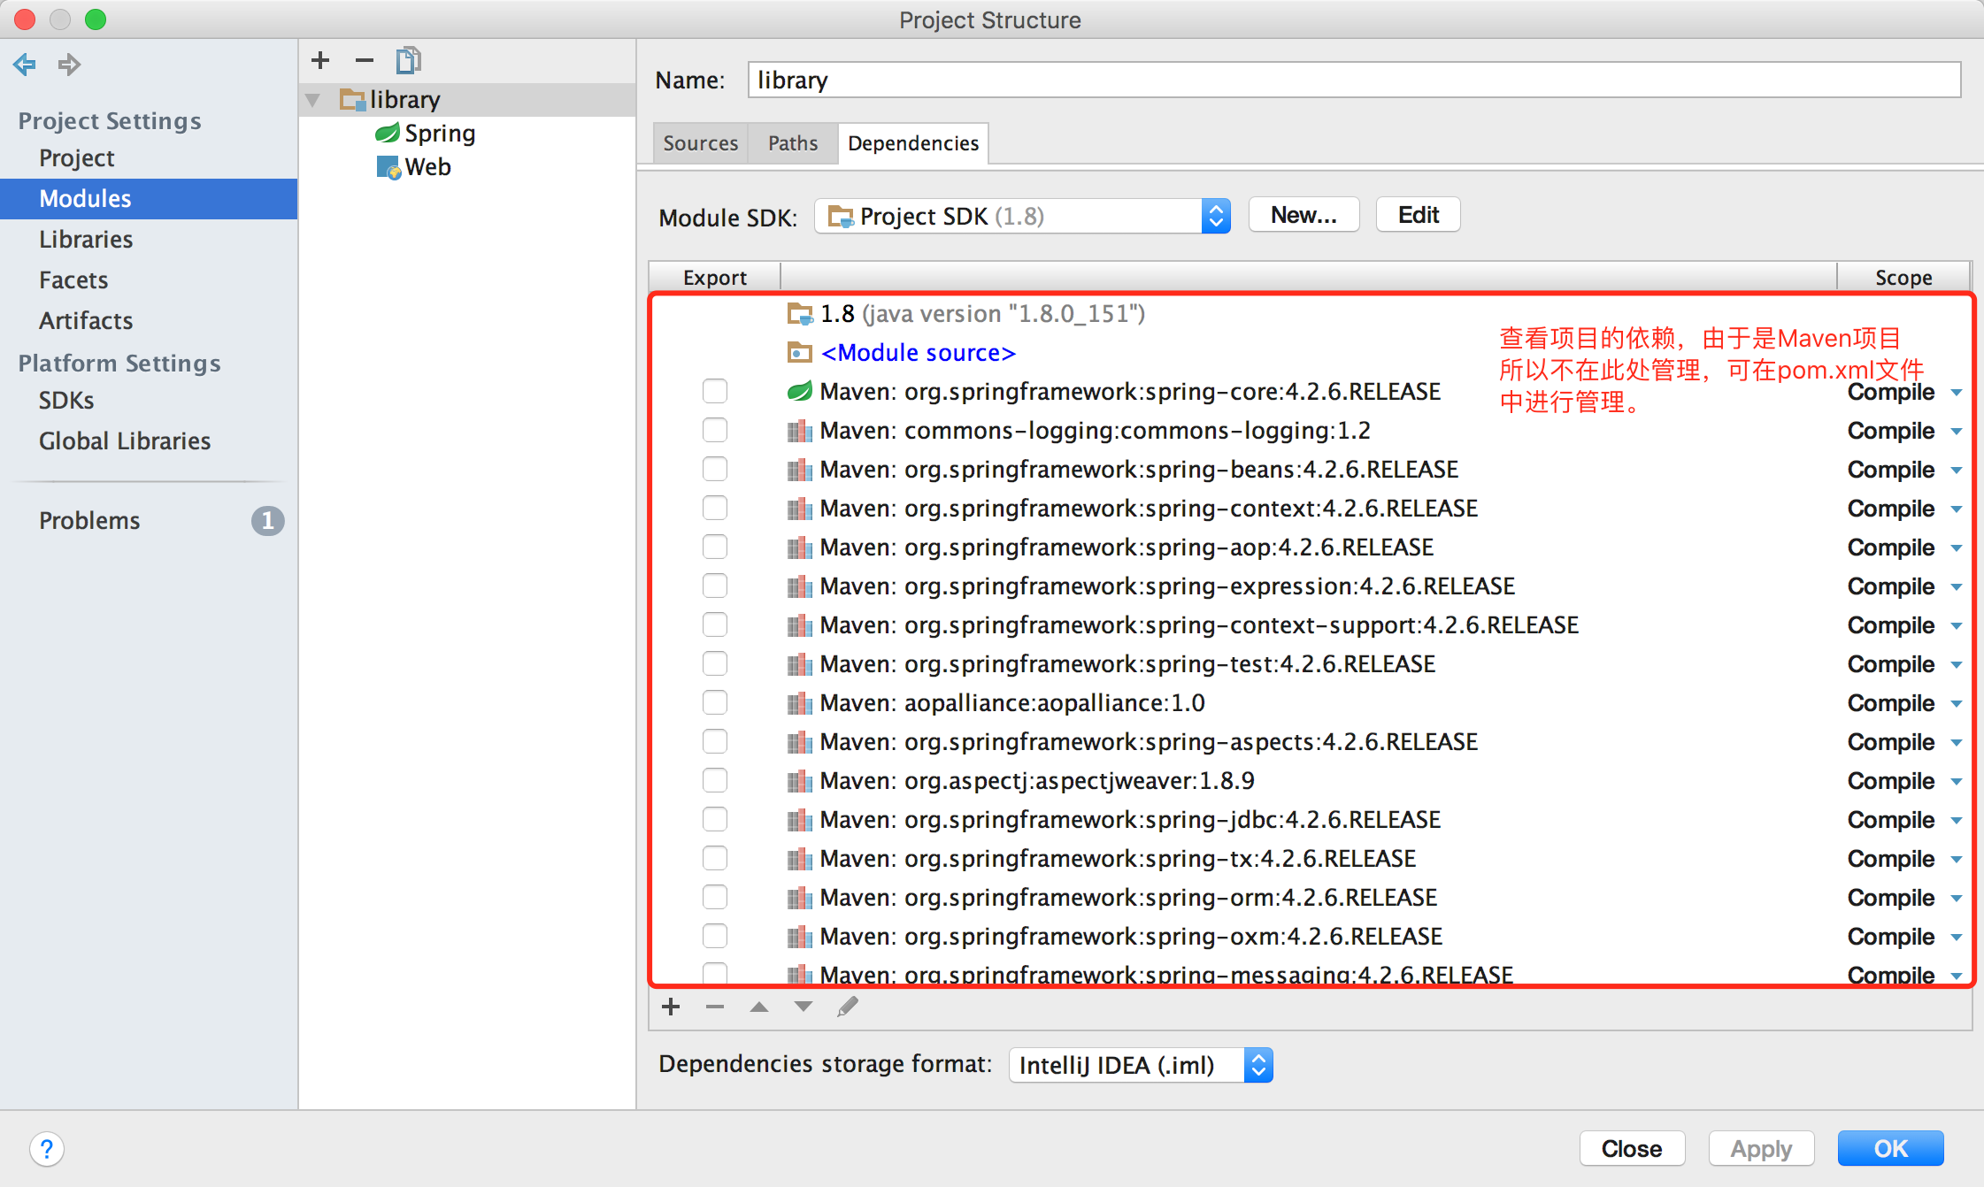The image size is (1984, 1187).
Task: Confirm with the OK button
Action: coord(1890,1148)
